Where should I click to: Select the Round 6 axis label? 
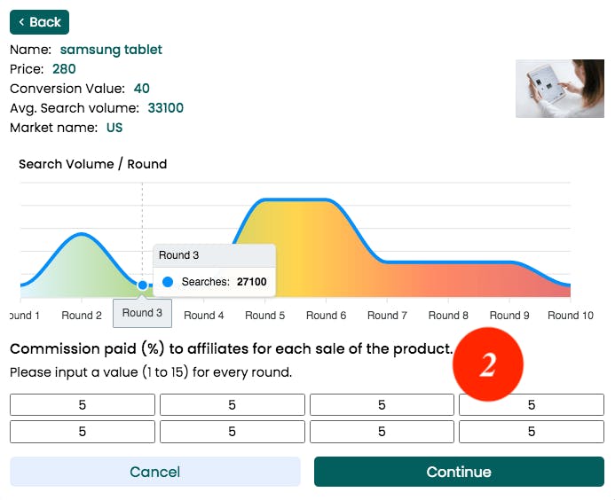(x=327, y=315)
